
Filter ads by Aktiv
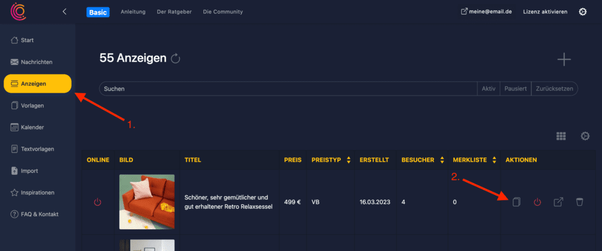[489, 89]
